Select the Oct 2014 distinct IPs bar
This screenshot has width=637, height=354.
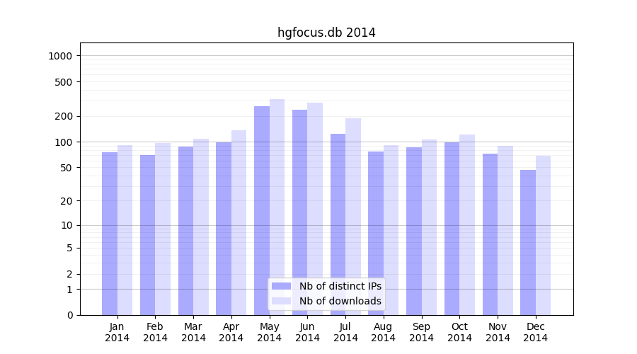coord(452,228)
